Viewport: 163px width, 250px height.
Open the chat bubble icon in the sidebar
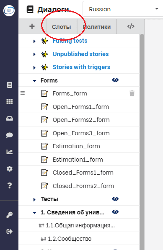point(9,135)
